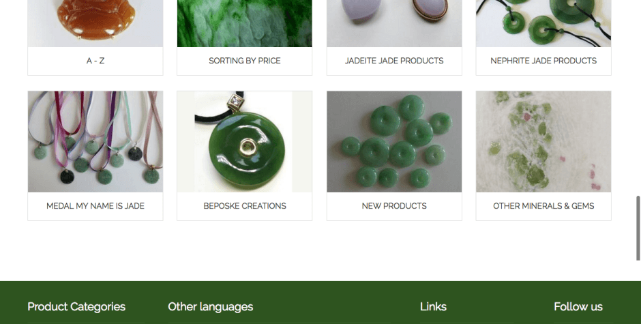Click the Other languages footer heading
641x324 pixels.
[211, 307]
